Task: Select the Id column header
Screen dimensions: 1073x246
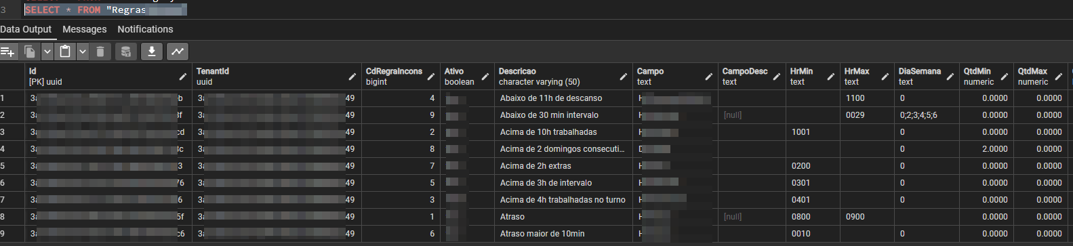Action: tap(108, 77)
